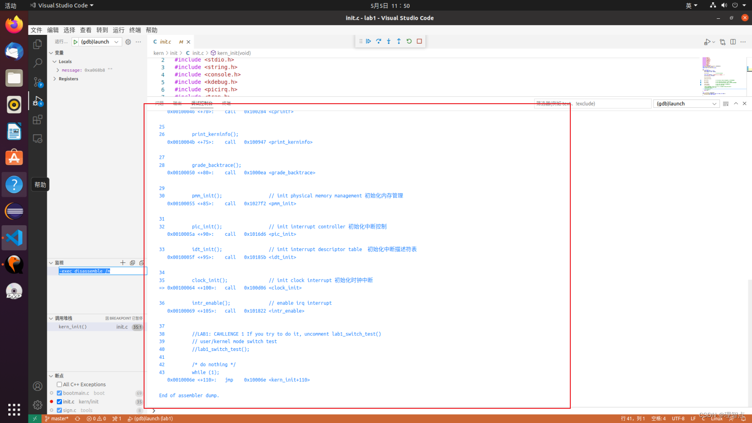Viewport: 752px width, 423px height.
Task: Open the 选择 menu
Action: 69,30
